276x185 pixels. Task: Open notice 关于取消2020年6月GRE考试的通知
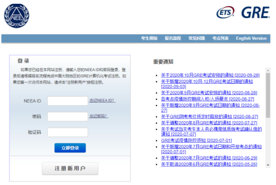coord(209,164)
